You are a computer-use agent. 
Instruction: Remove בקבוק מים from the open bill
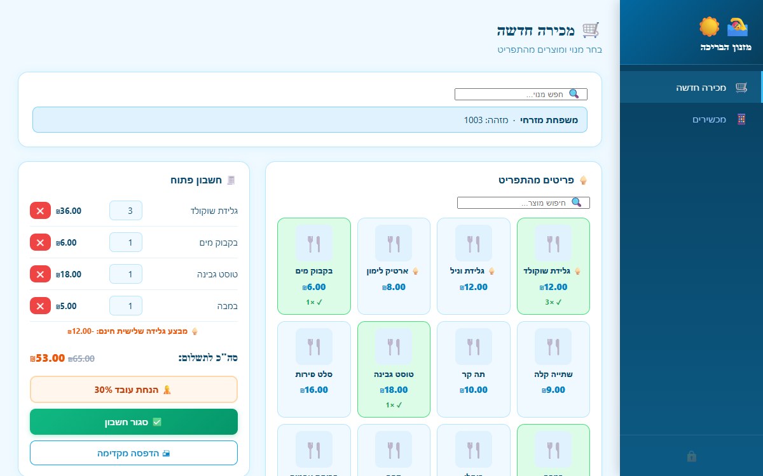point(40,242)
